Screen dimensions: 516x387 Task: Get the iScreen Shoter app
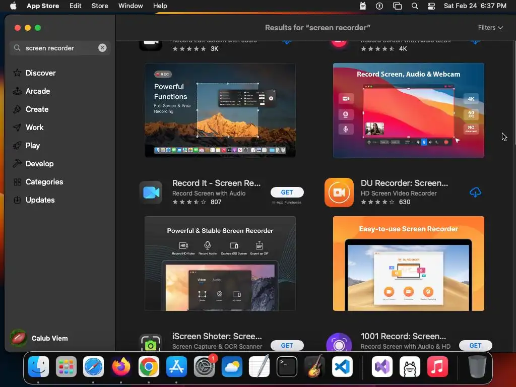tap(287, 346)
